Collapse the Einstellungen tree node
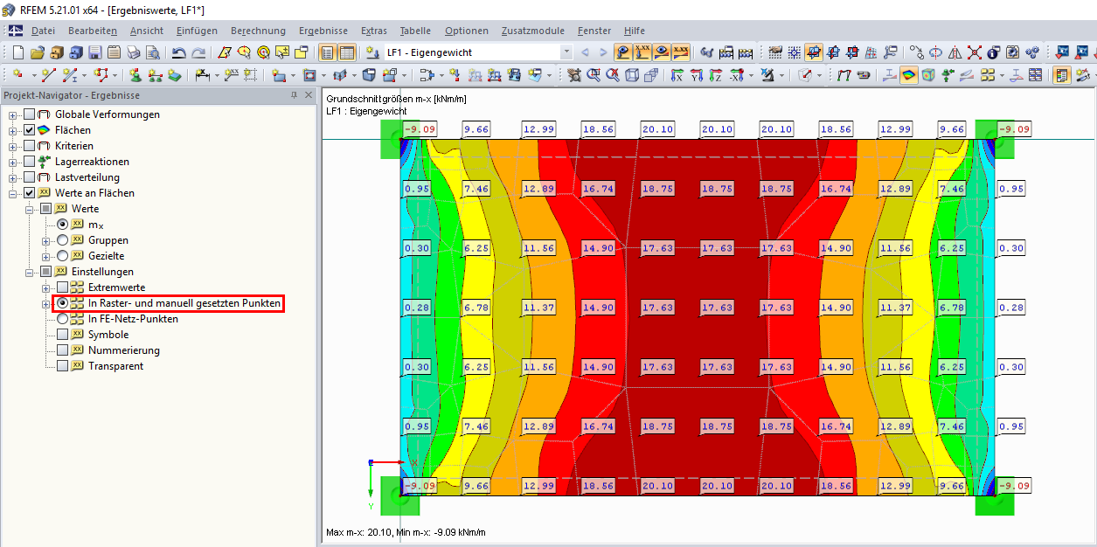This screenshot has width=1097, height=547. 30,272
